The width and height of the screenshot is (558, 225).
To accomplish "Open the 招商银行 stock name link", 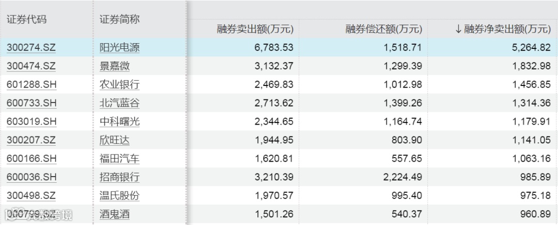I will point(119,177).
